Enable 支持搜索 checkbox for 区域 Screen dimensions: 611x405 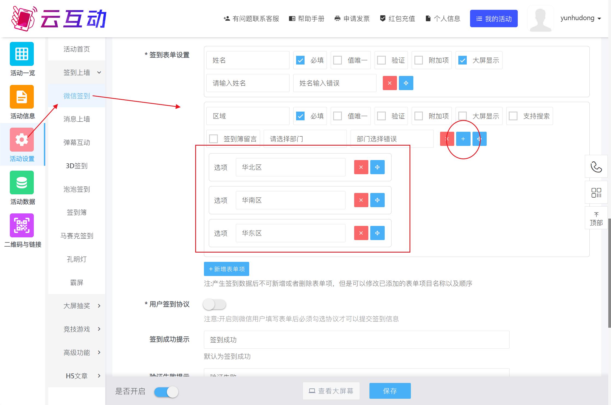(513, 116)
